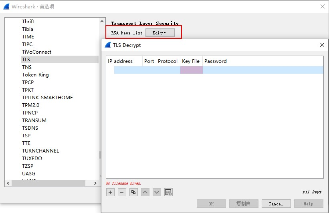Move selected entry down
Screen dimensions: 329x213
point(157,192)
